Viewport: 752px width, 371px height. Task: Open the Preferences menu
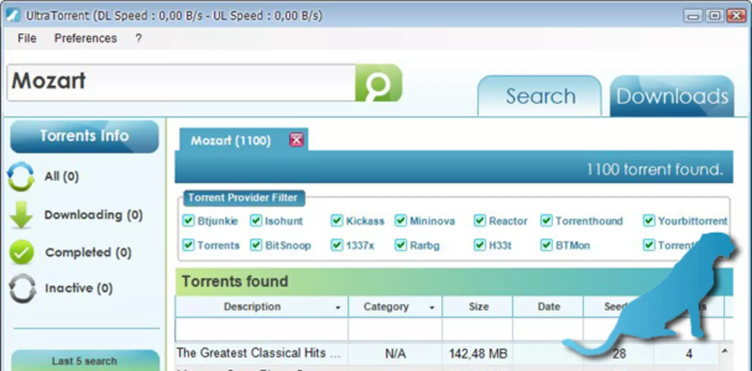tap(86, 38)
